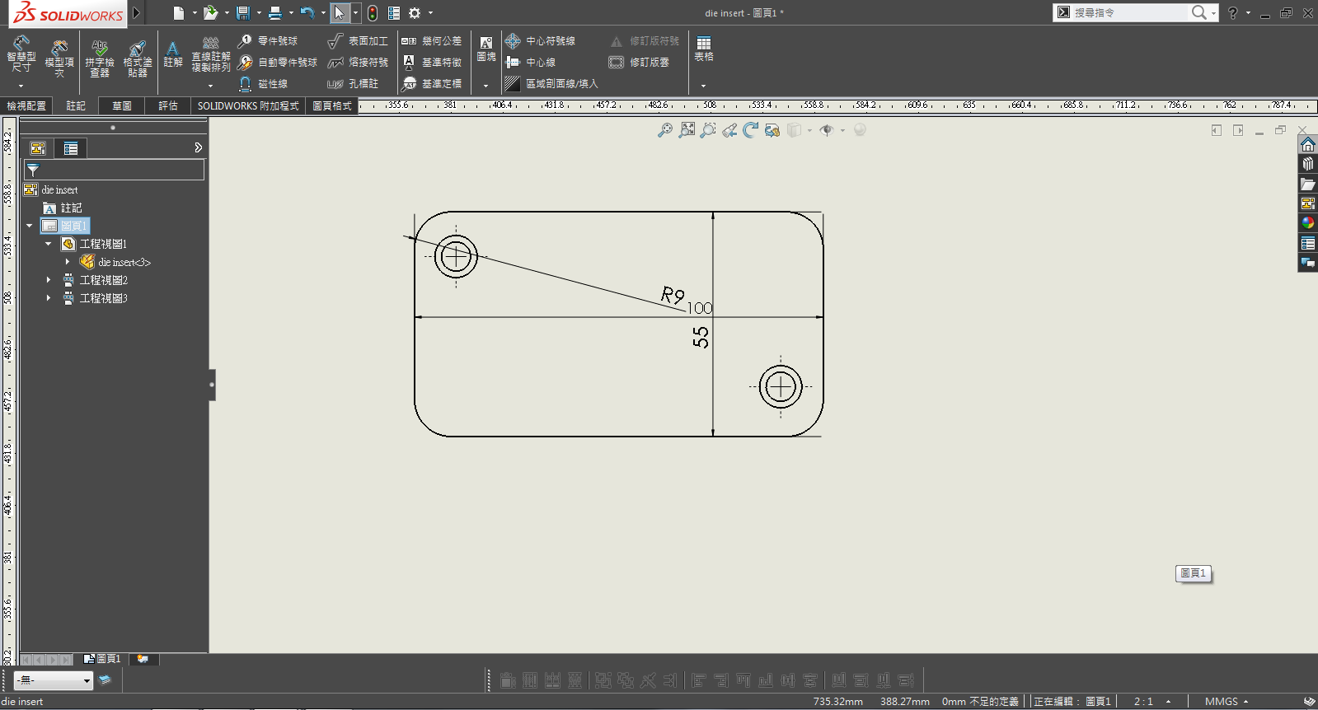Apply Area Hatch/Fill (區域剖面線/填入)
Image resolution: width=1318 pixels, height=710 pixels.
tap(551, 83)
